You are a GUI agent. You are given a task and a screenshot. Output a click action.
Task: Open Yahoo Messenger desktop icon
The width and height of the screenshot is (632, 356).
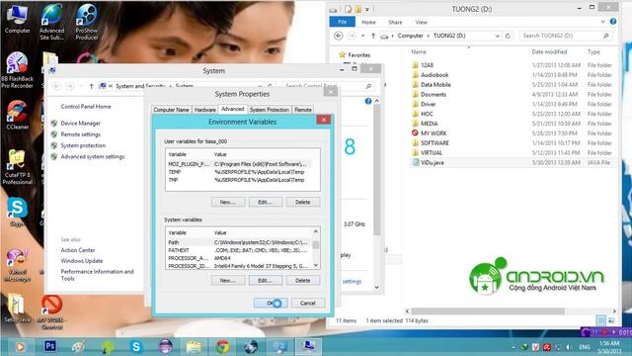coord(17,265)
